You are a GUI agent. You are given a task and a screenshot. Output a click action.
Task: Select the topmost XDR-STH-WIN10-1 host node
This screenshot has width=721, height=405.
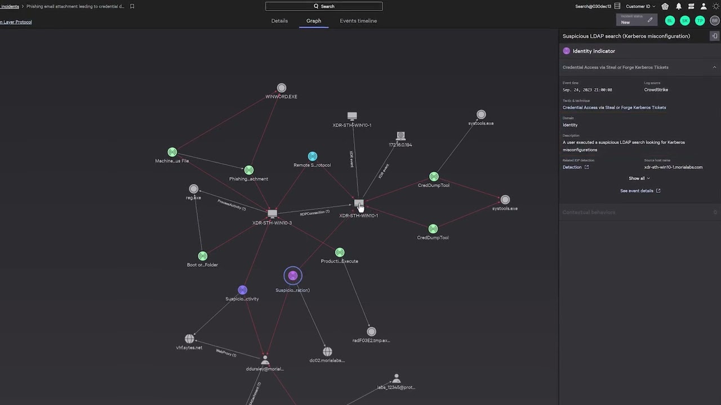352,116
